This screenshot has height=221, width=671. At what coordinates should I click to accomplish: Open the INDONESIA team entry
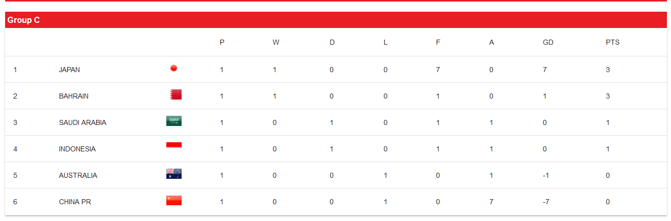77,149
